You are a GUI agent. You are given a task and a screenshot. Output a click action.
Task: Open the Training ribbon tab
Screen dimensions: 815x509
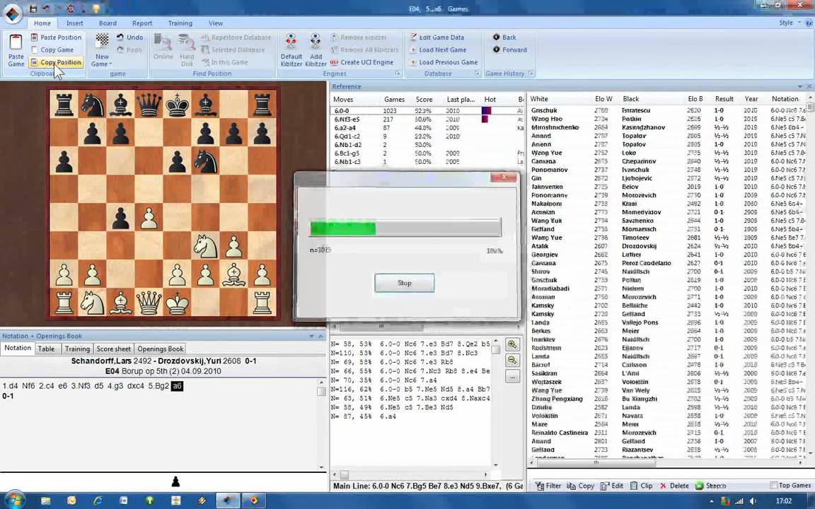(180, 23)
